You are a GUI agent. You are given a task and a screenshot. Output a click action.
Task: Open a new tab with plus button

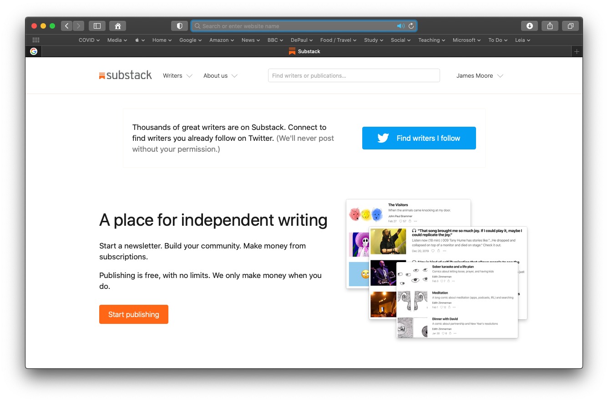pyautogui.click(x=577, y=51)
